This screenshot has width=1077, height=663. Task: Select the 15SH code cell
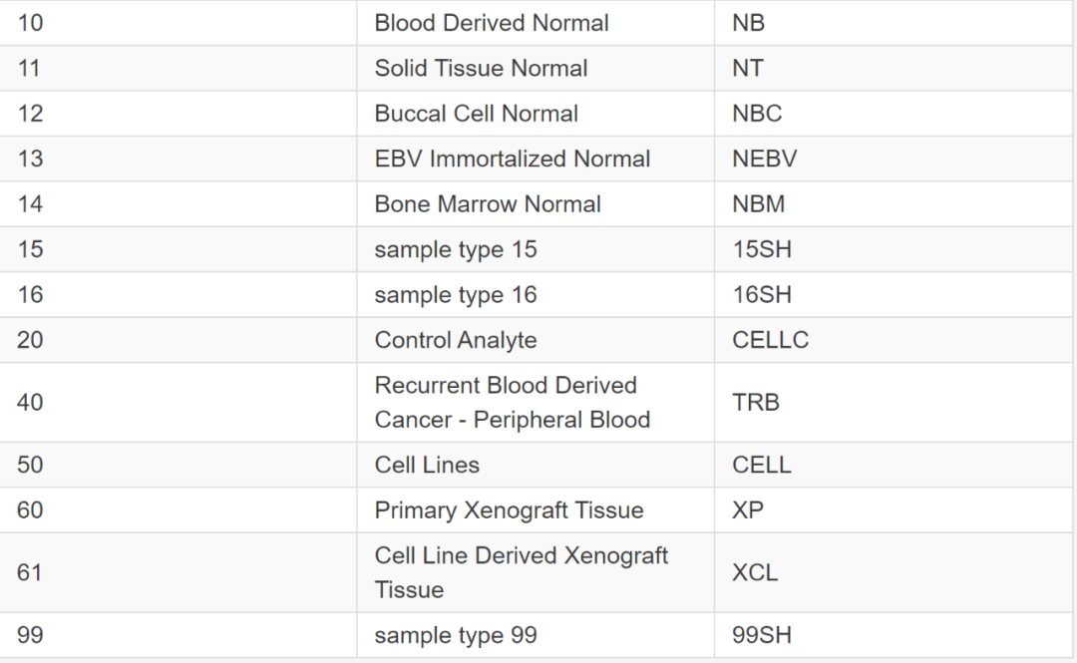[893, 249]
